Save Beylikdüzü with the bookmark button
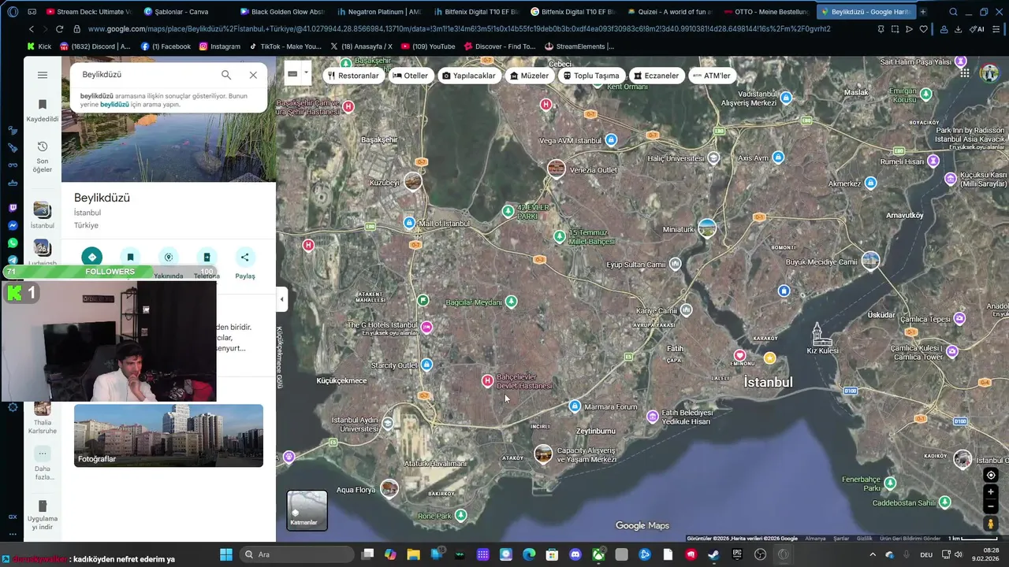1009x567 pixels. [130, 258]
